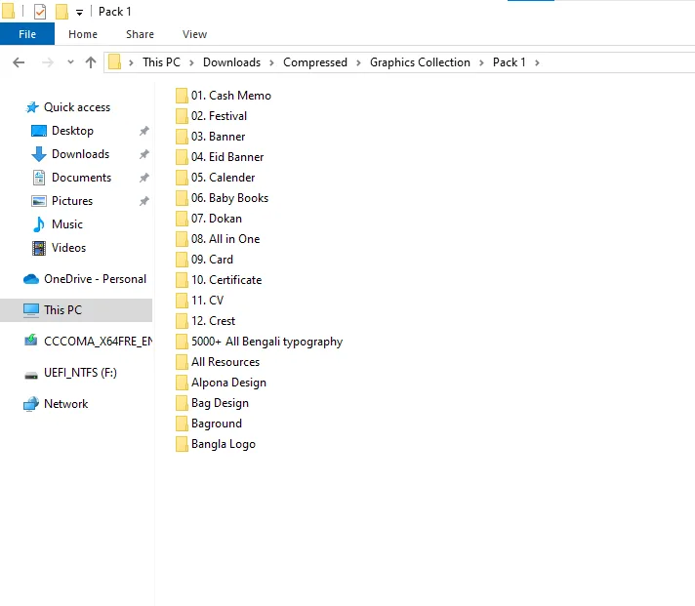Click the Properties icon in title bar
695x606 pixels.
(40, 12)
